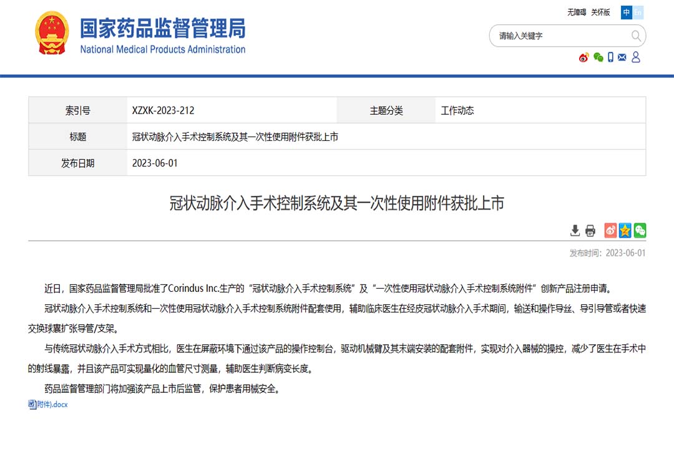Switch the language to En
Screen dimensions: 674x449
638,12
